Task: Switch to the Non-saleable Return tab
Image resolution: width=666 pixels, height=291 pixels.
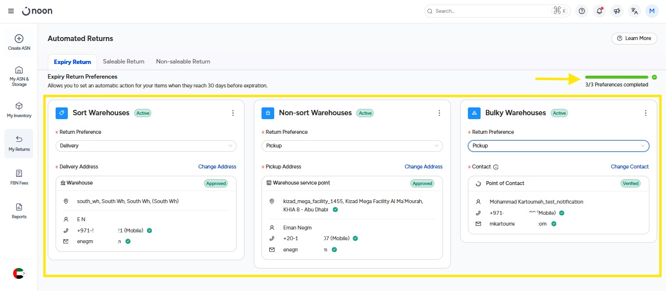Action: (183, 62)
